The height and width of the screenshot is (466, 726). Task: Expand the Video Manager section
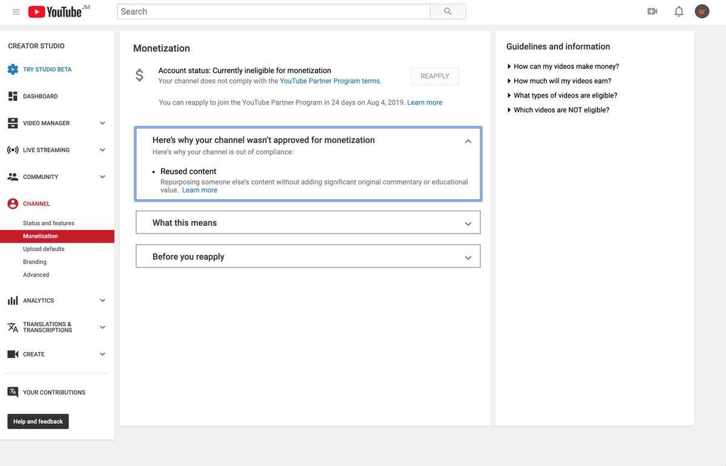pos(102,123)
